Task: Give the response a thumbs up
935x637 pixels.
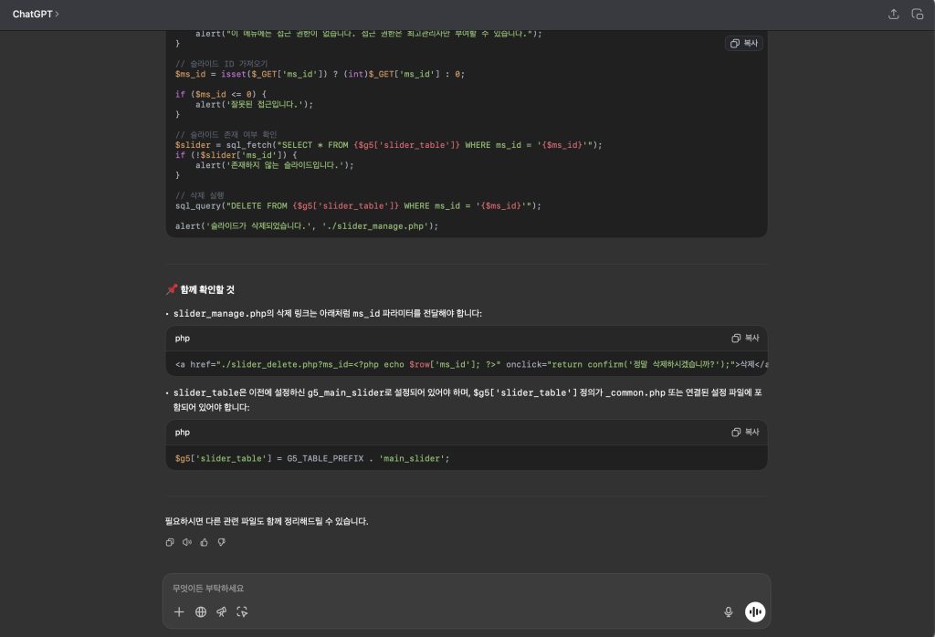Action: (x=204, y=542)
